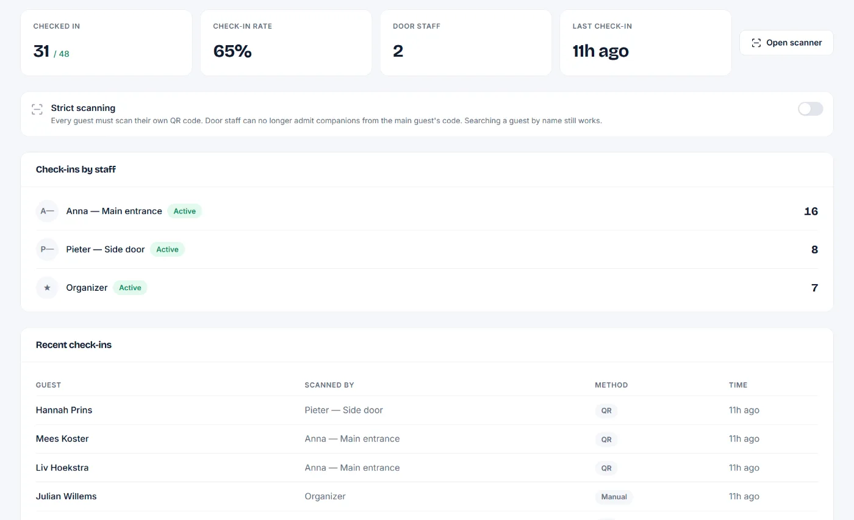Select guest Mees Koster
The width and height of the screenshot is (854, 520).
point(62,439)
